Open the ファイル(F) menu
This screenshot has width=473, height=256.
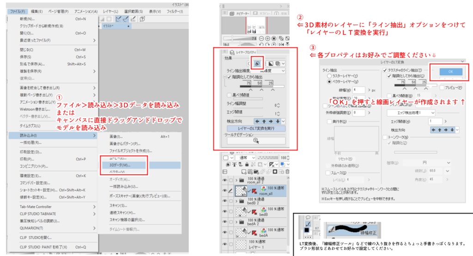[x=18, y=12]
